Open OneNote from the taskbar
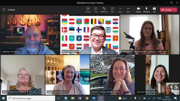Screen dimensions: 180x101 (80, 98)
